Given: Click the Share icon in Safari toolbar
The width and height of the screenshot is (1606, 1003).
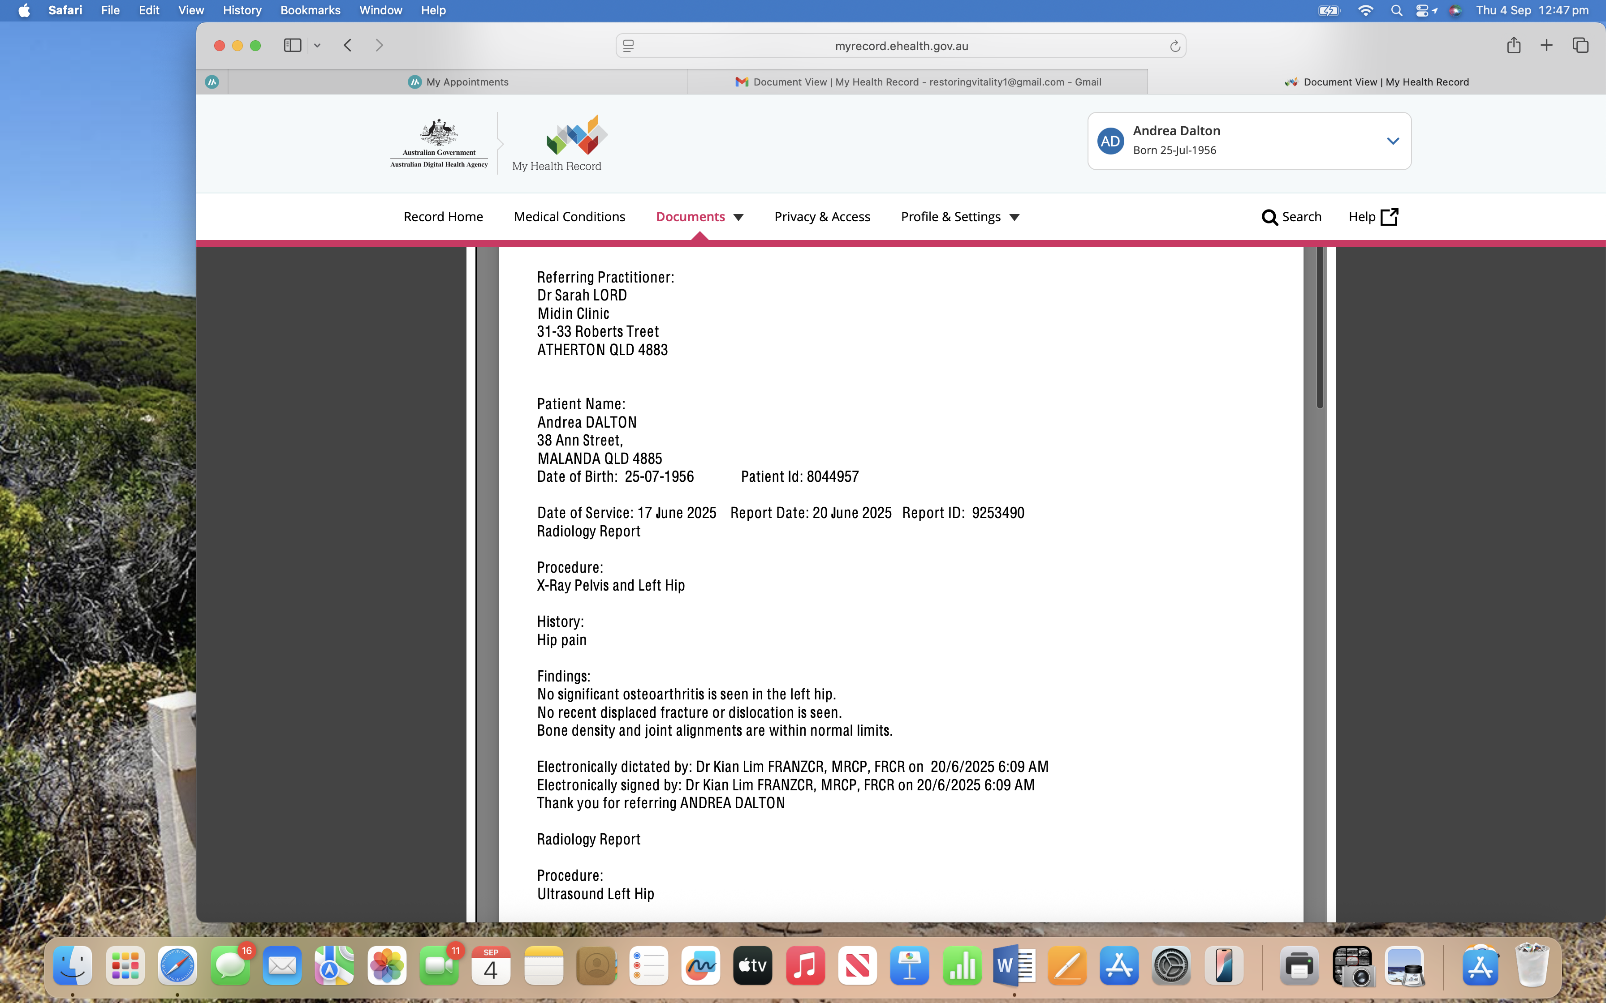Looking at the screenshot, I should (x=1513, y=45).
